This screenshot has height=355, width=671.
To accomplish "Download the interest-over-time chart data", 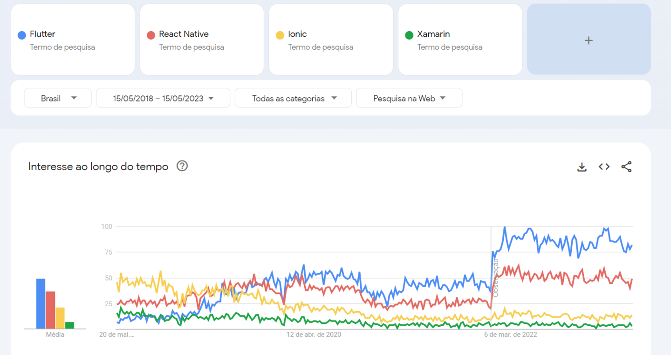I will [x=582, y=166].
